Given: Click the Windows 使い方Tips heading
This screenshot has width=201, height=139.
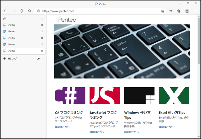Looking at the screenshot, I should pyautogui.click(x=137, y=115).
